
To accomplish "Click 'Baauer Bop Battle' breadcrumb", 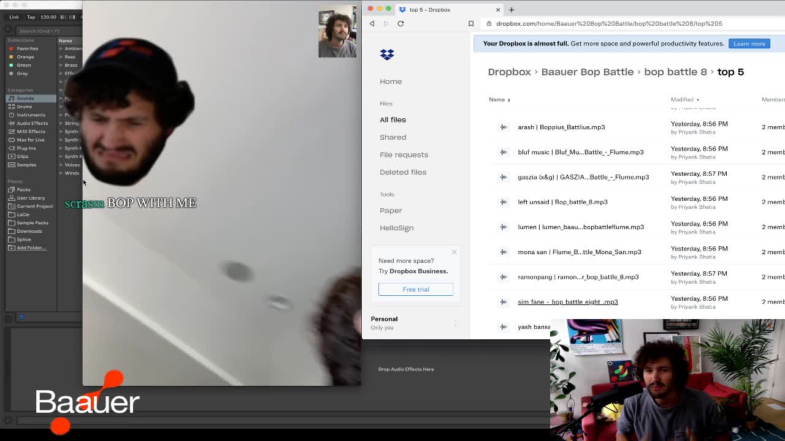I will [x=587, y=72].
